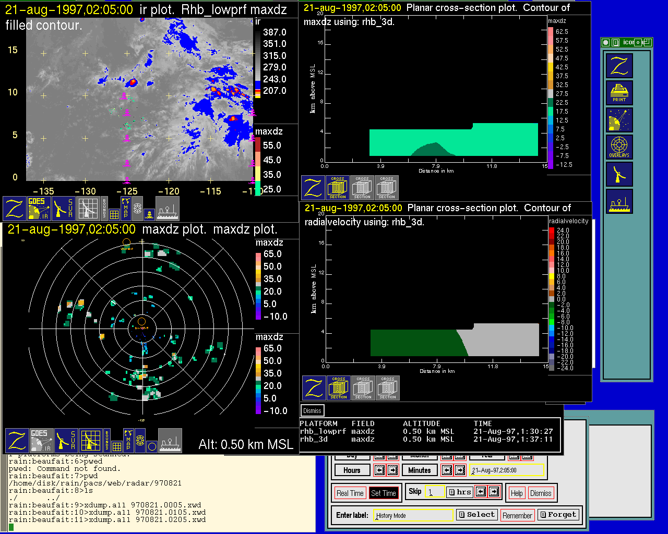Click the satellite dish icon in the right icon bar

click(619, 174)
